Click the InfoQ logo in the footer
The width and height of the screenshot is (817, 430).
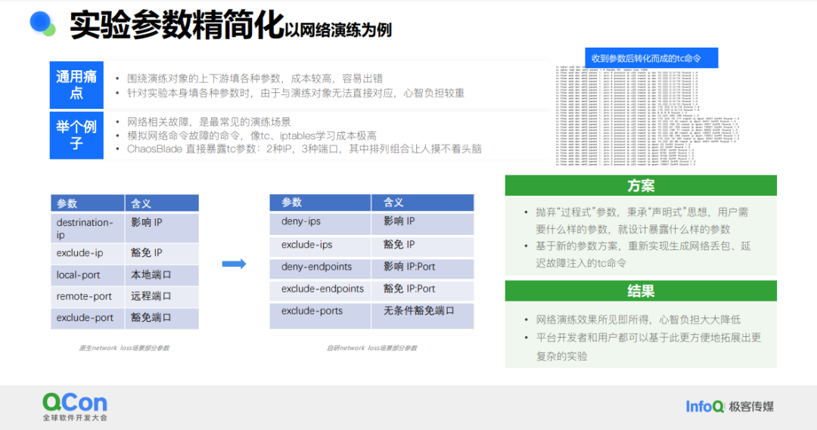click(x=705, y=407)
